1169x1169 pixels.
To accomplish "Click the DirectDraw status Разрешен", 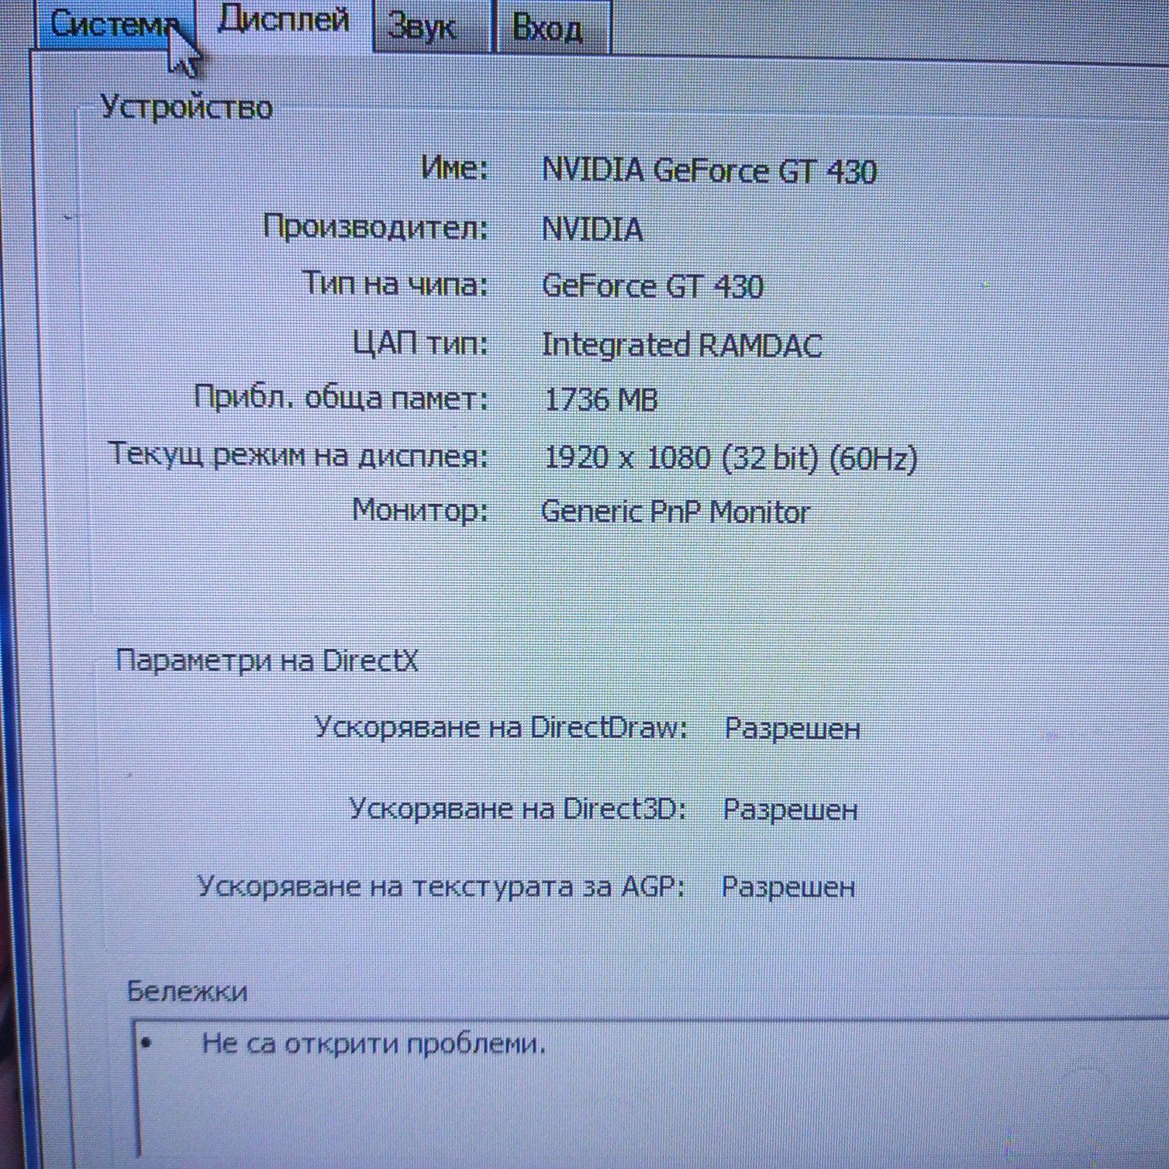I will tap(792, 729).
